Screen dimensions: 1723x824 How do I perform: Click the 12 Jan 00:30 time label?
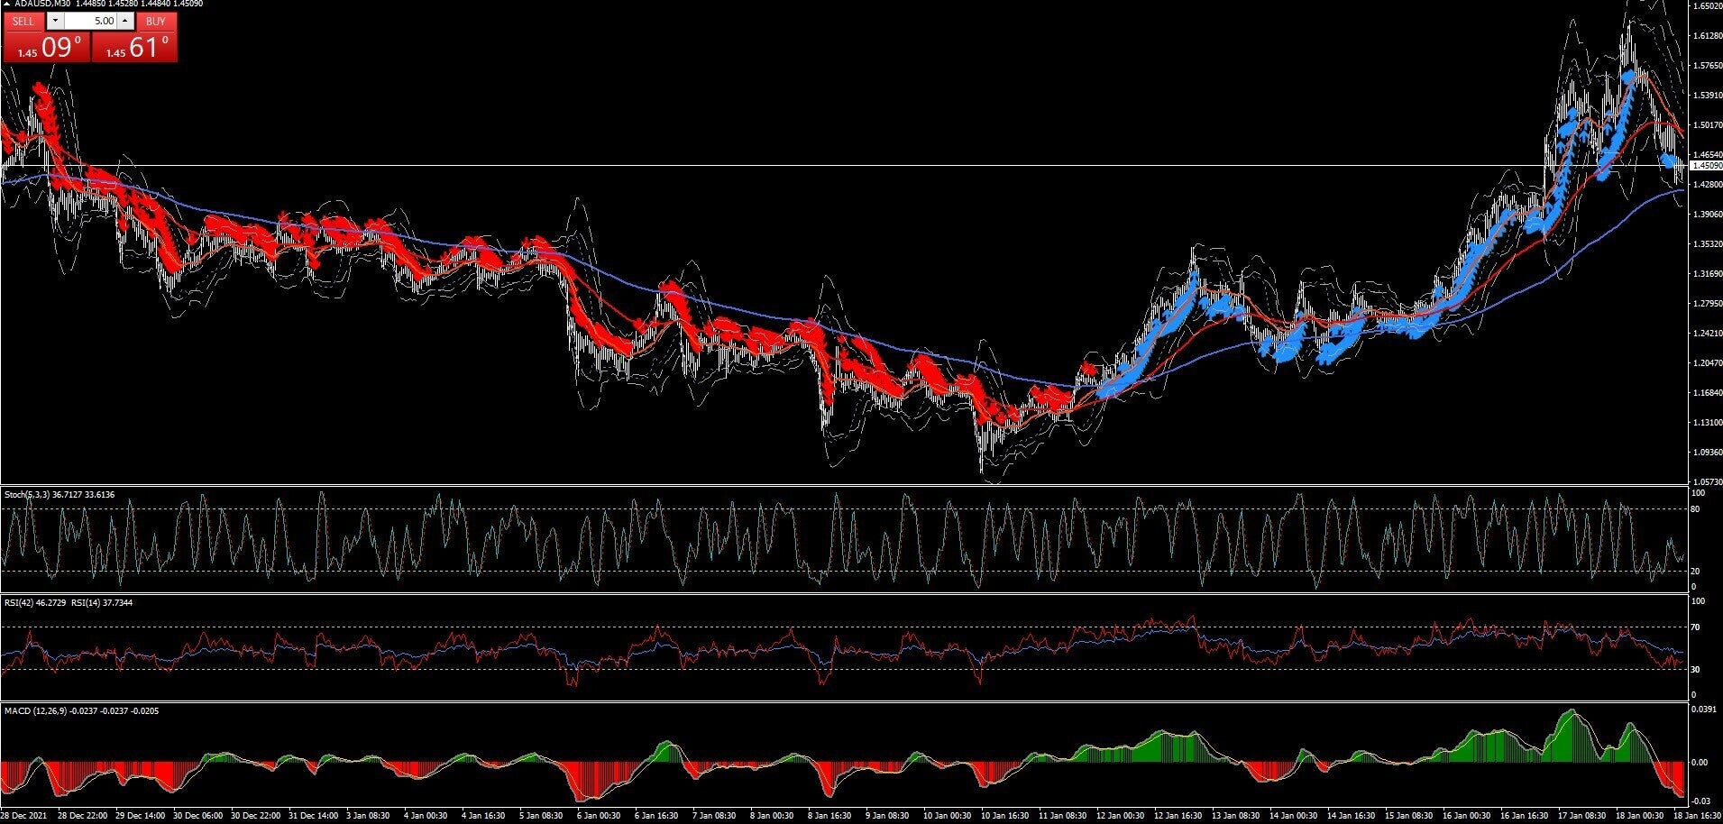click(x=1120, y=816)
